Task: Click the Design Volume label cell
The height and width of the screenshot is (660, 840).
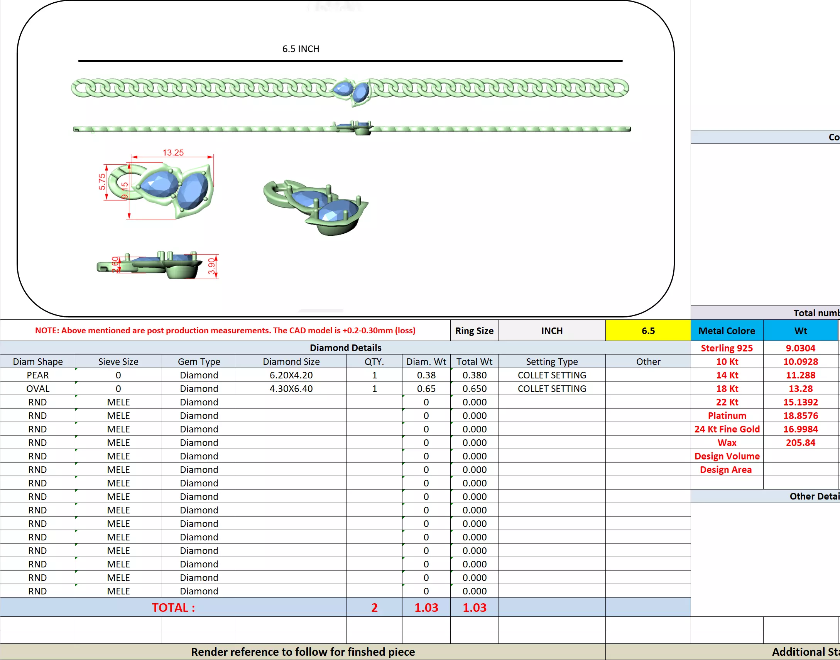Action: pyautogui.click(x=727, y=456)
